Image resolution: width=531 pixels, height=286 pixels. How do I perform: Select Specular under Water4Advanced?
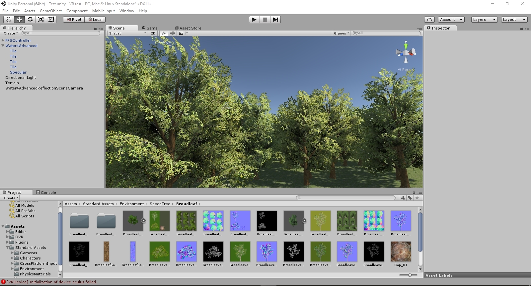(18, 72)
